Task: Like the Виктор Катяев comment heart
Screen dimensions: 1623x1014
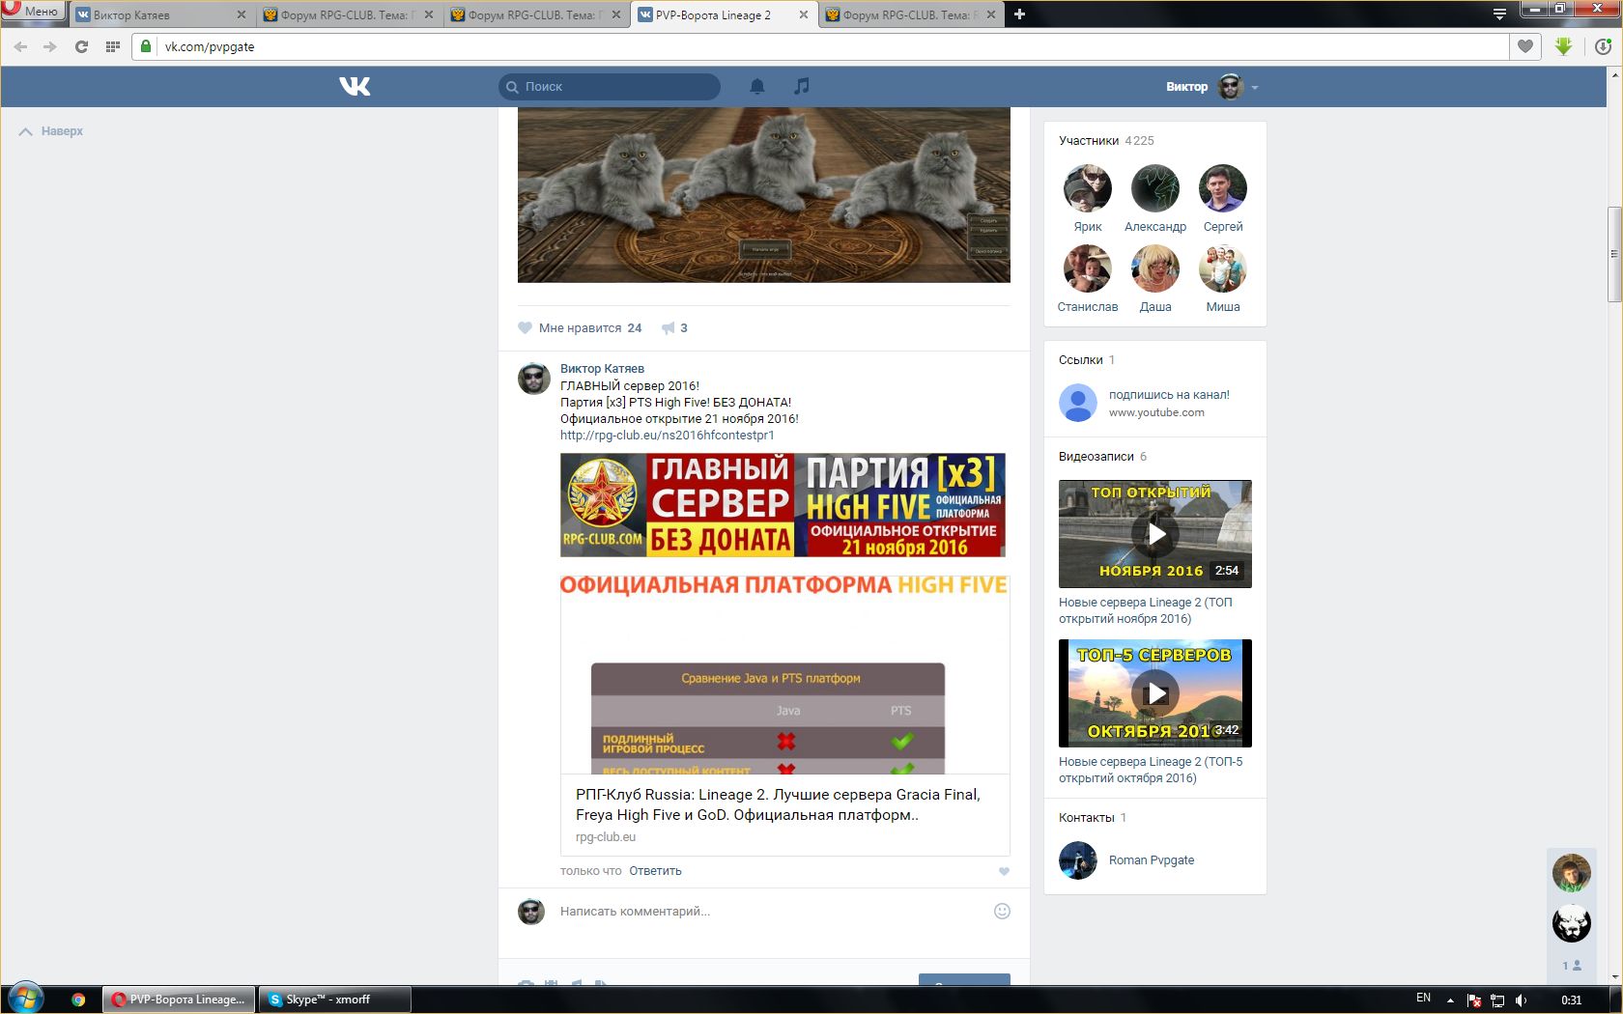Action: pos(1004,871)
